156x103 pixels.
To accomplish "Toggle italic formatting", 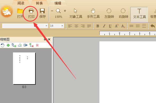I will pyautogui.click(x=104, y=26).
